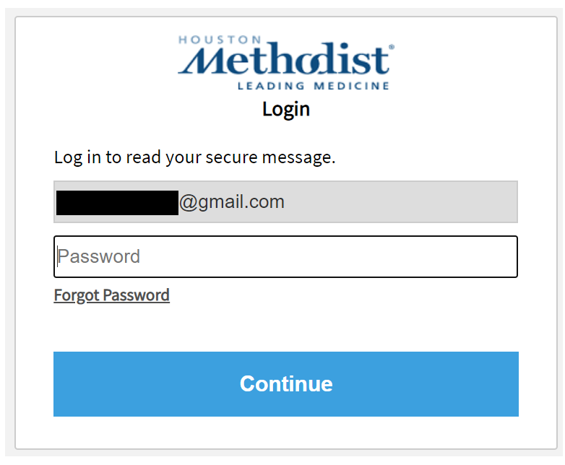Click the text cursor in the Password box
Screen dimensions: 565x465
tap(57, 256)
